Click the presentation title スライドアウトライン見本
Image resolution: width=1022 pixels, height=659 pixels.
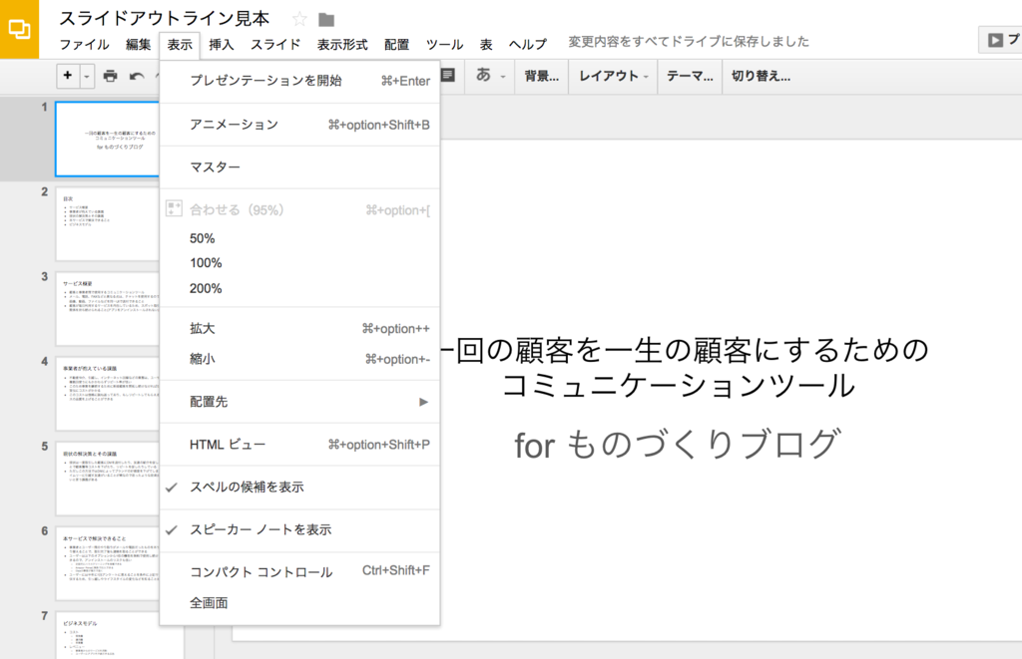pos(165,18)
